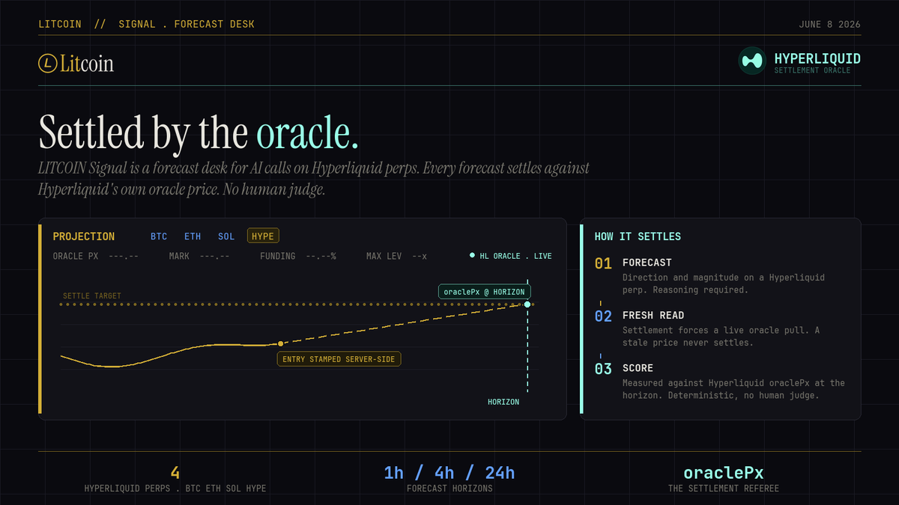This screenshot has height=505, width=899.
Task: Click the HYPERLIQUID settlement oracle title
Action: pyautogui.click(x=817, y=58)
